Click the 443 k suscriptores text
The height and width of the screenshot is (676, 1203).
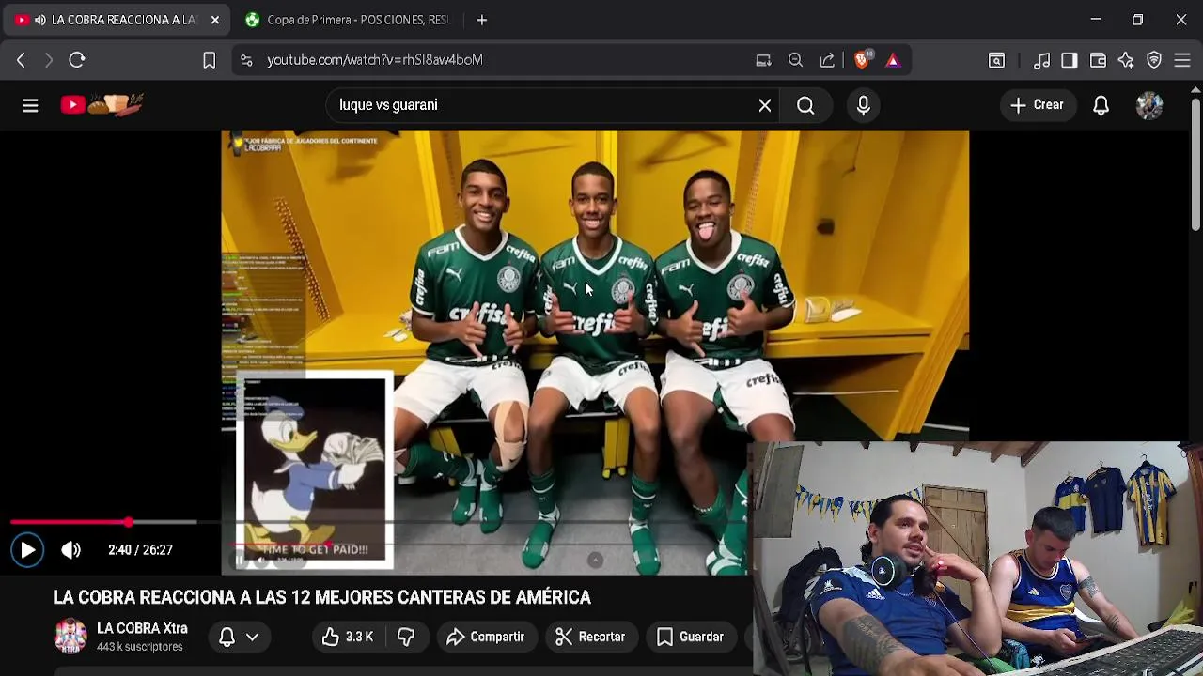tap(139, 647)
